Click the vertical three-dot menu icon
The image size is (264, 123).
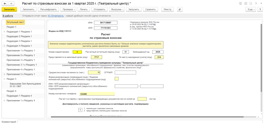tap(255, 3)
